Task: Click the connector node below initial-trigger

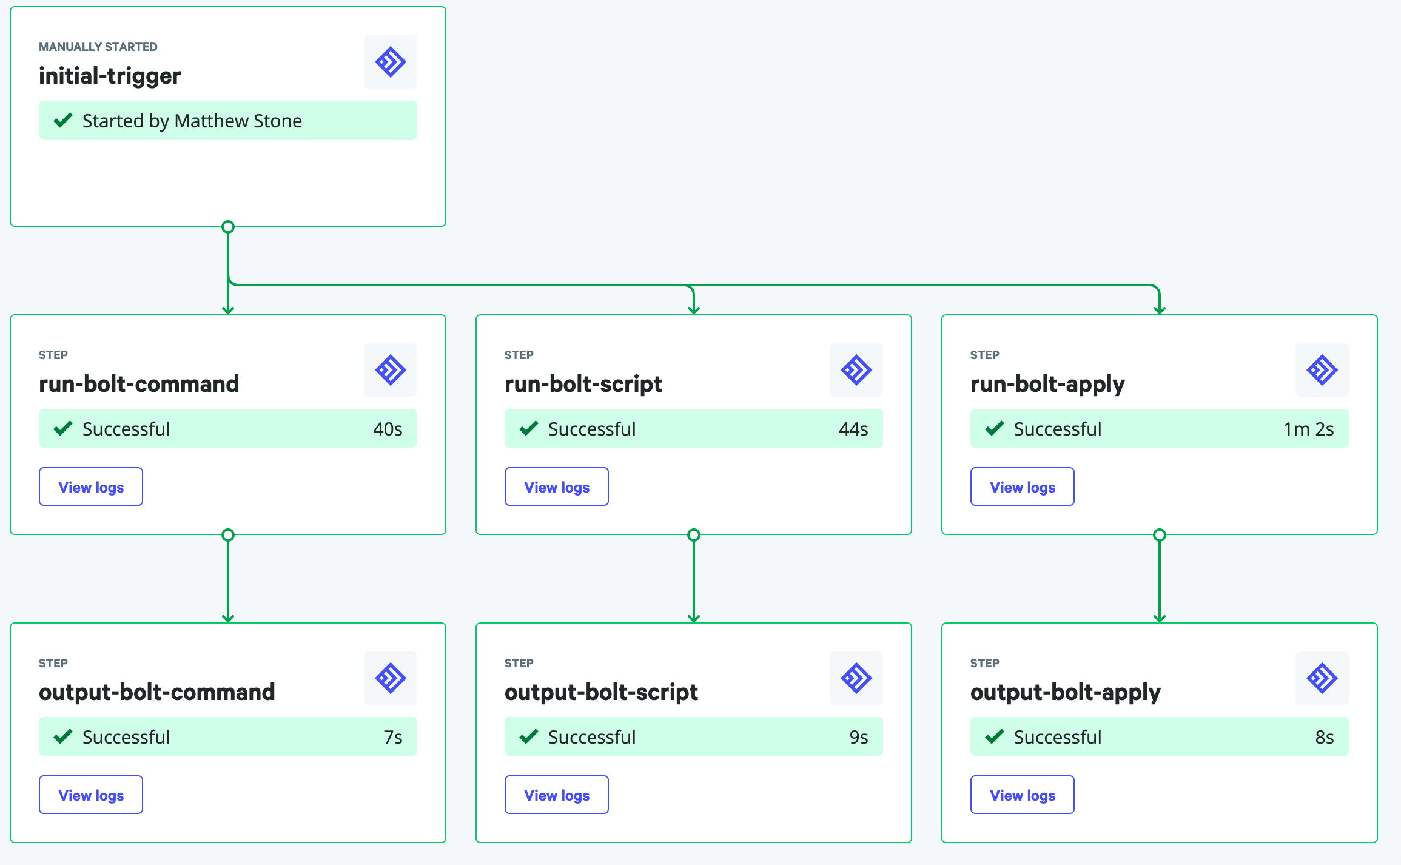Action: click(x=228, y=227)
